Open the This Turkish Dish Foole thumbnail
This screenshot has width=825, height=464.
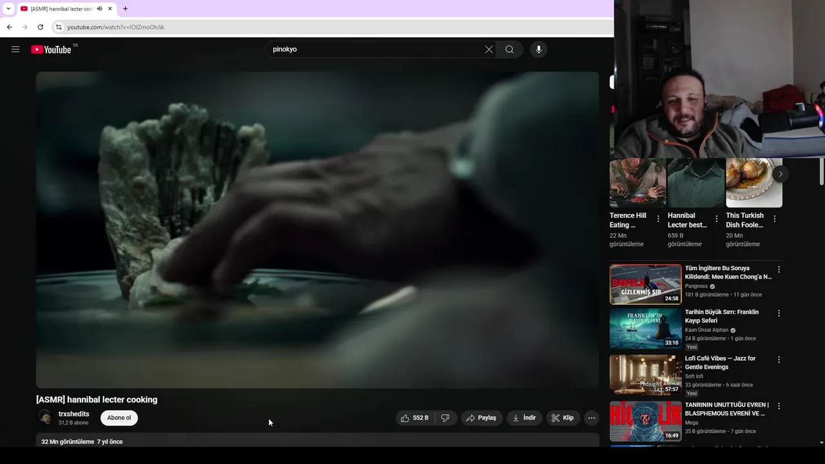tap(754, 183)
